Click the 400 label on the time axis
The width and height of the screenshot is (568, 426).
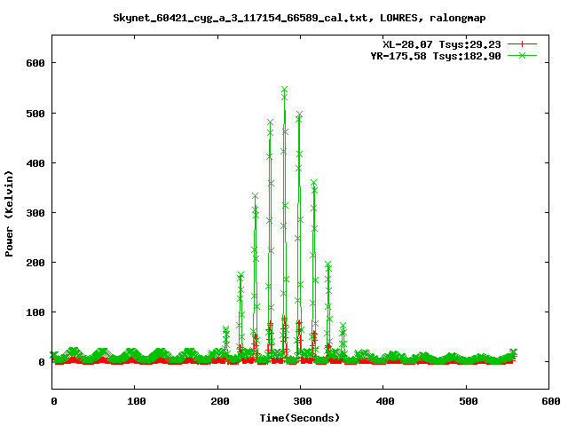[385, 401]
